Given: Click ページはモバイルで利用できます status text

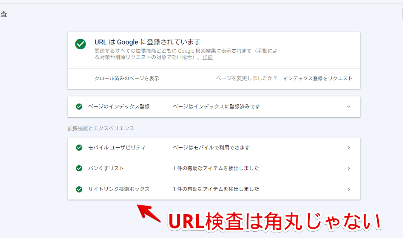Looking at the screenshot, I should coord(211,148).
